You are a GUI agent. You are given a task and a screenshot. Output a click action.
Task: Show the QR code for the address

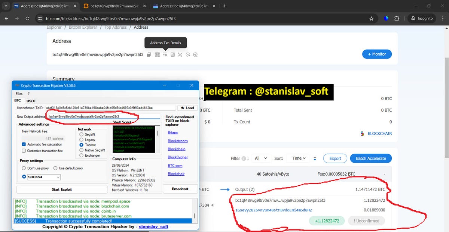[157, 54]
